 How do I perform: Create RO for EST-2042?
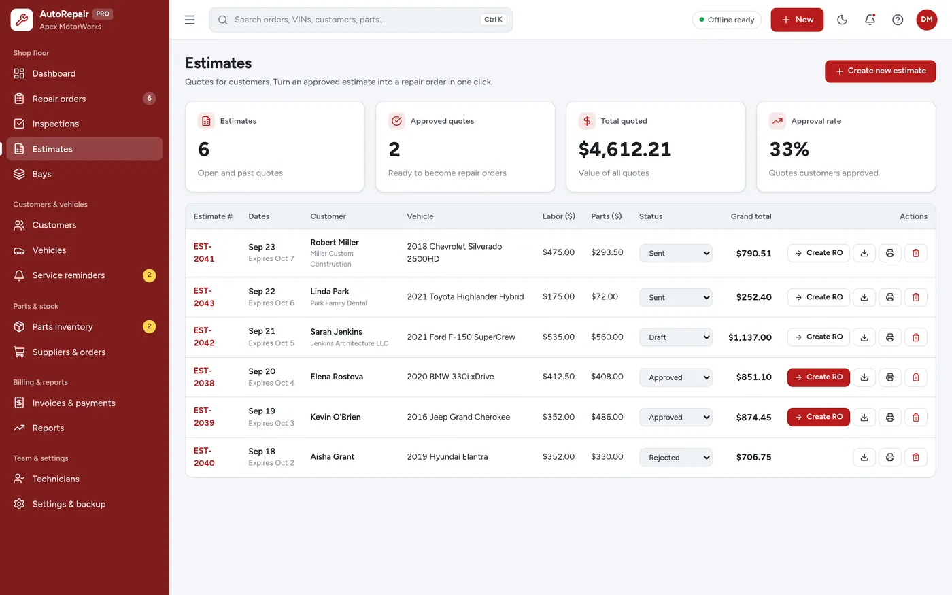pos(819,337)
